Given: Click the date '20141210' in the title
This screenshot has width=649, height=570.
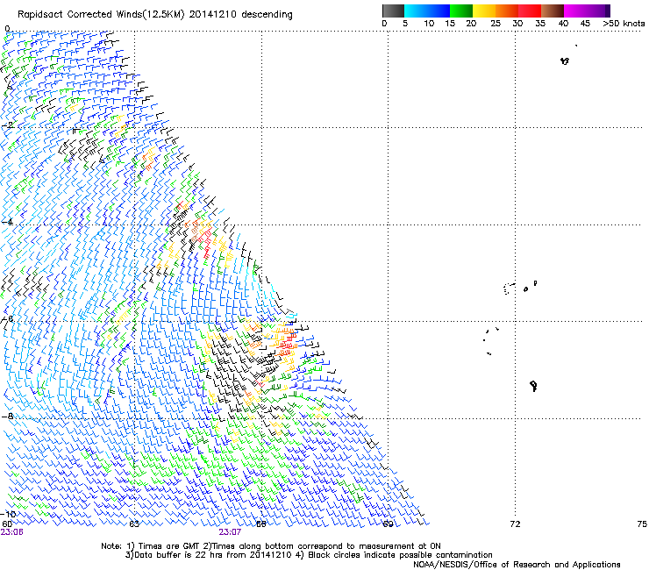Looking at the screenshot, I should coord(212,15).
